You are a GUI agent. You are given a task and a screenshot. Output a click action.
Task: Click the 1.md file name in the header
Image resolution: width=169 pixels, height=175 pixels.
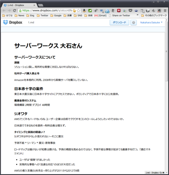[x=31, y=23]
